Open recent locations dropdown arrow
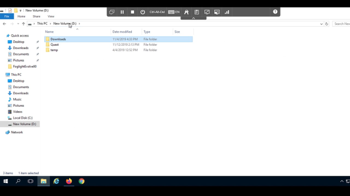 (x=18, y=24)
